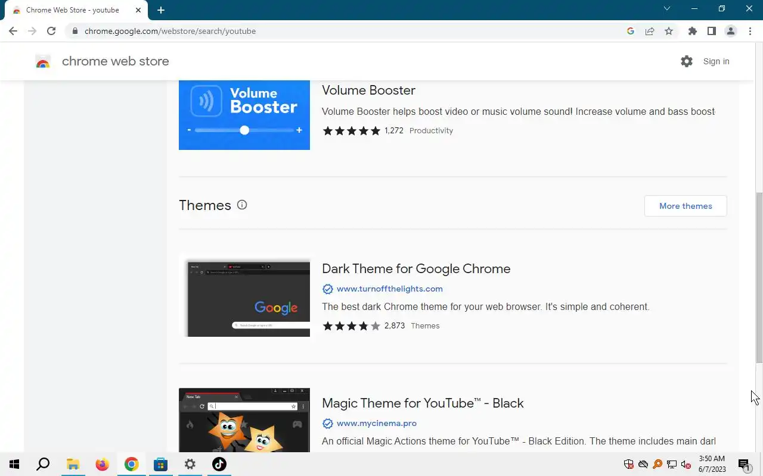Click verified badge next to turnoffthelights.com
This screenshot has height=476, width=763.
click(x=327, y=289)
